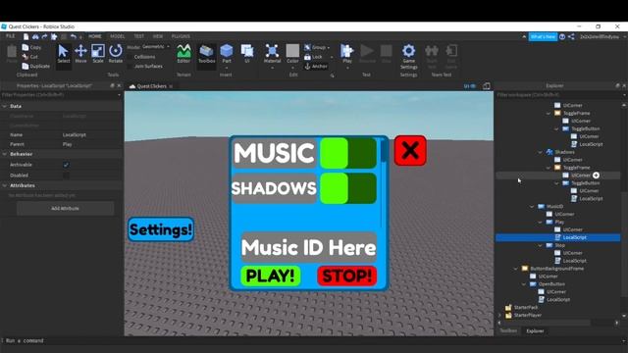The image size is (628, 353).
Task: Expand the StarterPlayer node
Action: pyautogui.click(x=499, y=316)
